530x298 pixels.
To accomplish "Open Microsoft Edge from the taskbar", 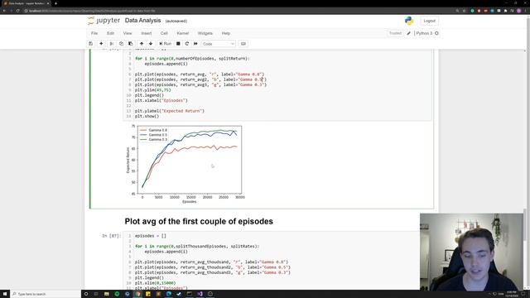I will click(169, 294).
